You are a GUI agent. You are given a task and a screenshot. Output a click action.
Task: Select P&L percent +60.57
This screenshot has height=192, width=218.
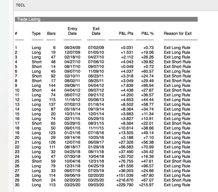147,71
